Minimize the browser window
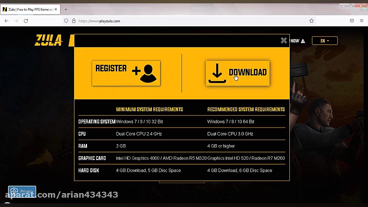 click(x=343, y=6)
